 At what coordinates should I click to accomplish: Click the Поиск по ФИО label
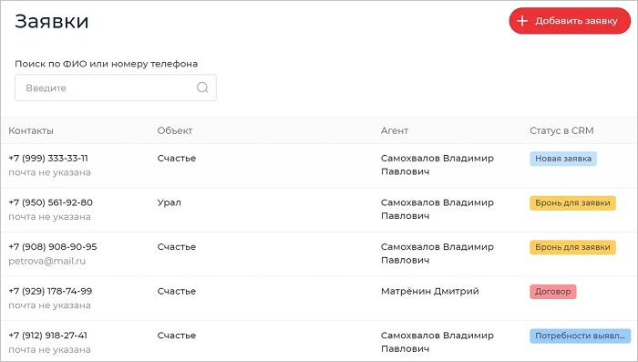pyautogui.click(x=107, y=64)
